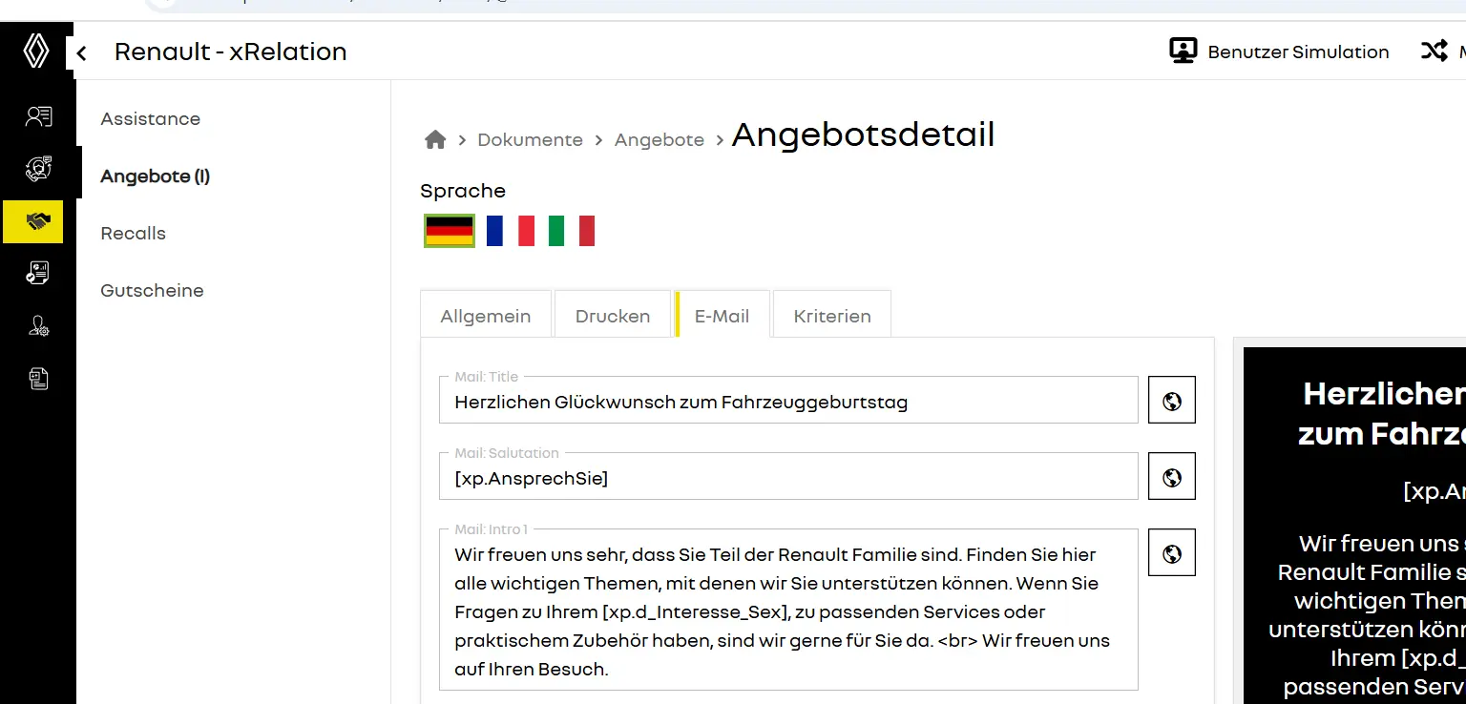The image size is (1466, 704).
Task: Click globe icon beside Mail: Salutation
Action: pyautogui.click(x=1172, y=476)
